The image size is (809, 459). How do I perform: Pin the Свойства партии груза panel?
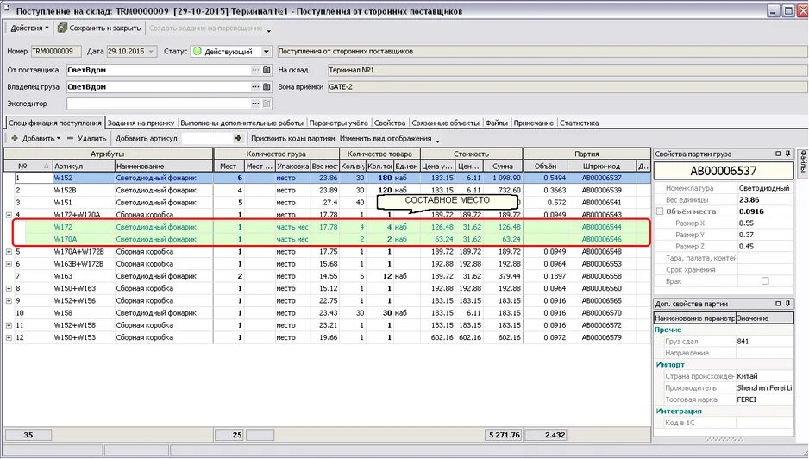pos(787,154)
